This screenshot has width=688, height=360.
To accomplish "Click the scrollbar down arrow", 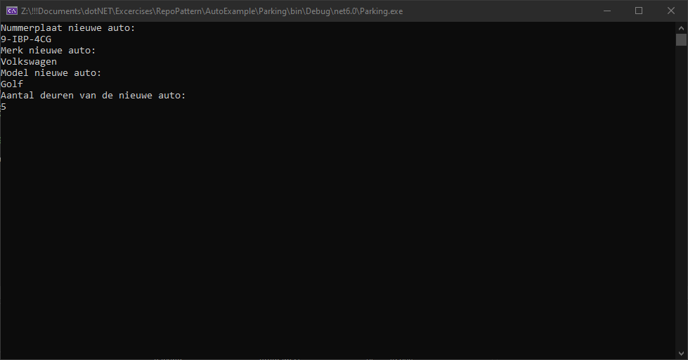I will pos(681,354).
